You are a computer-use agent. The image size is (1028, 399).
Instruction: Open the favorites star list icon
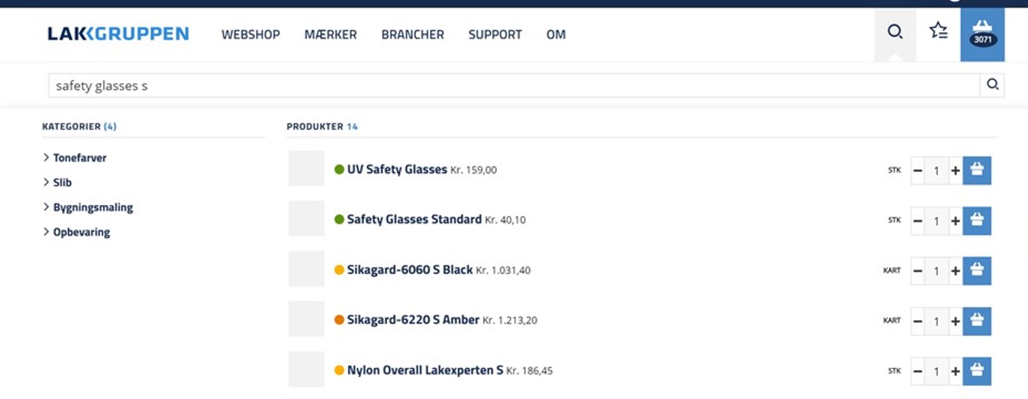pos(938,31)
